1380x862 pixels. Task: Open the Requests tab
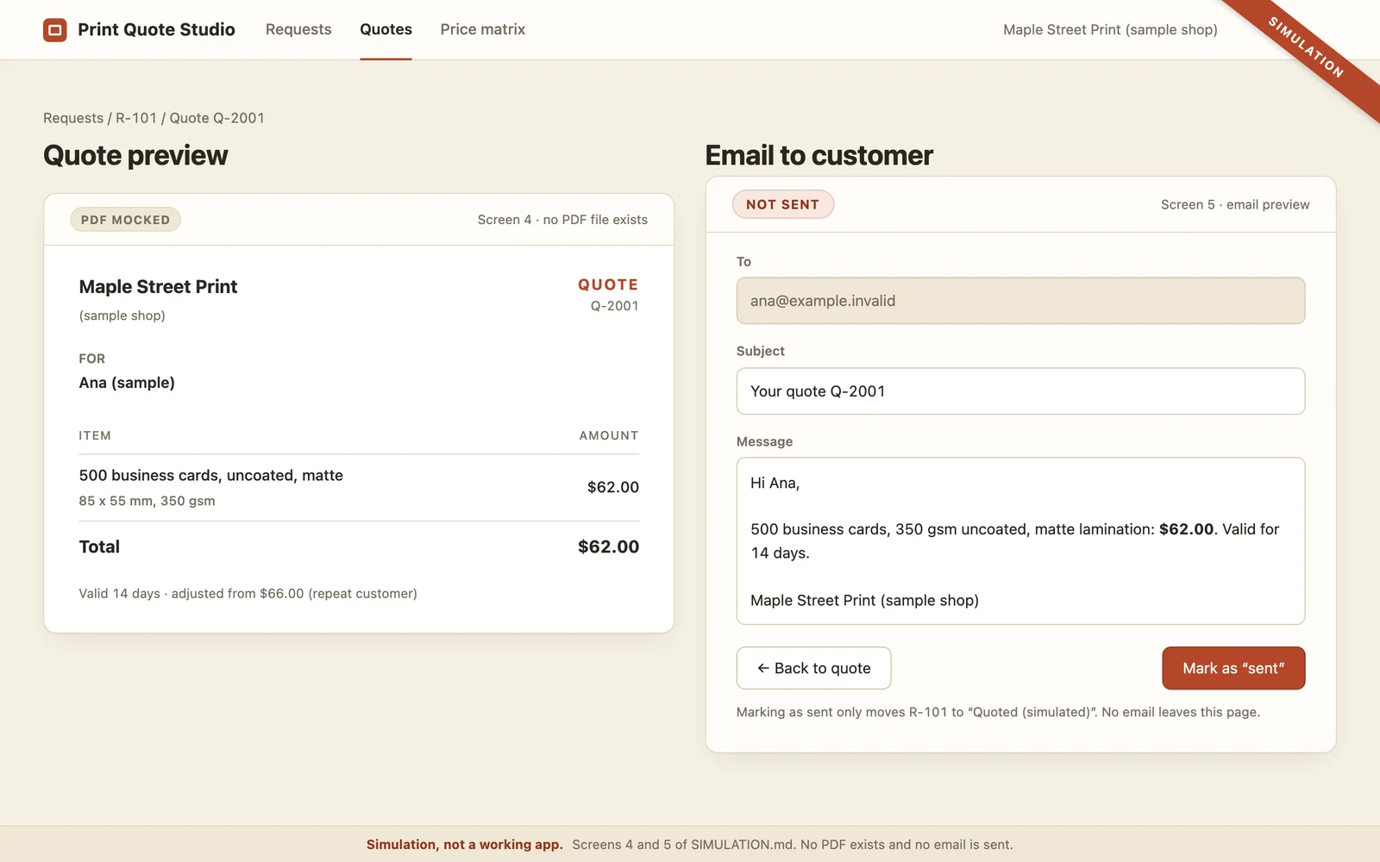click(x=298, y=29)
